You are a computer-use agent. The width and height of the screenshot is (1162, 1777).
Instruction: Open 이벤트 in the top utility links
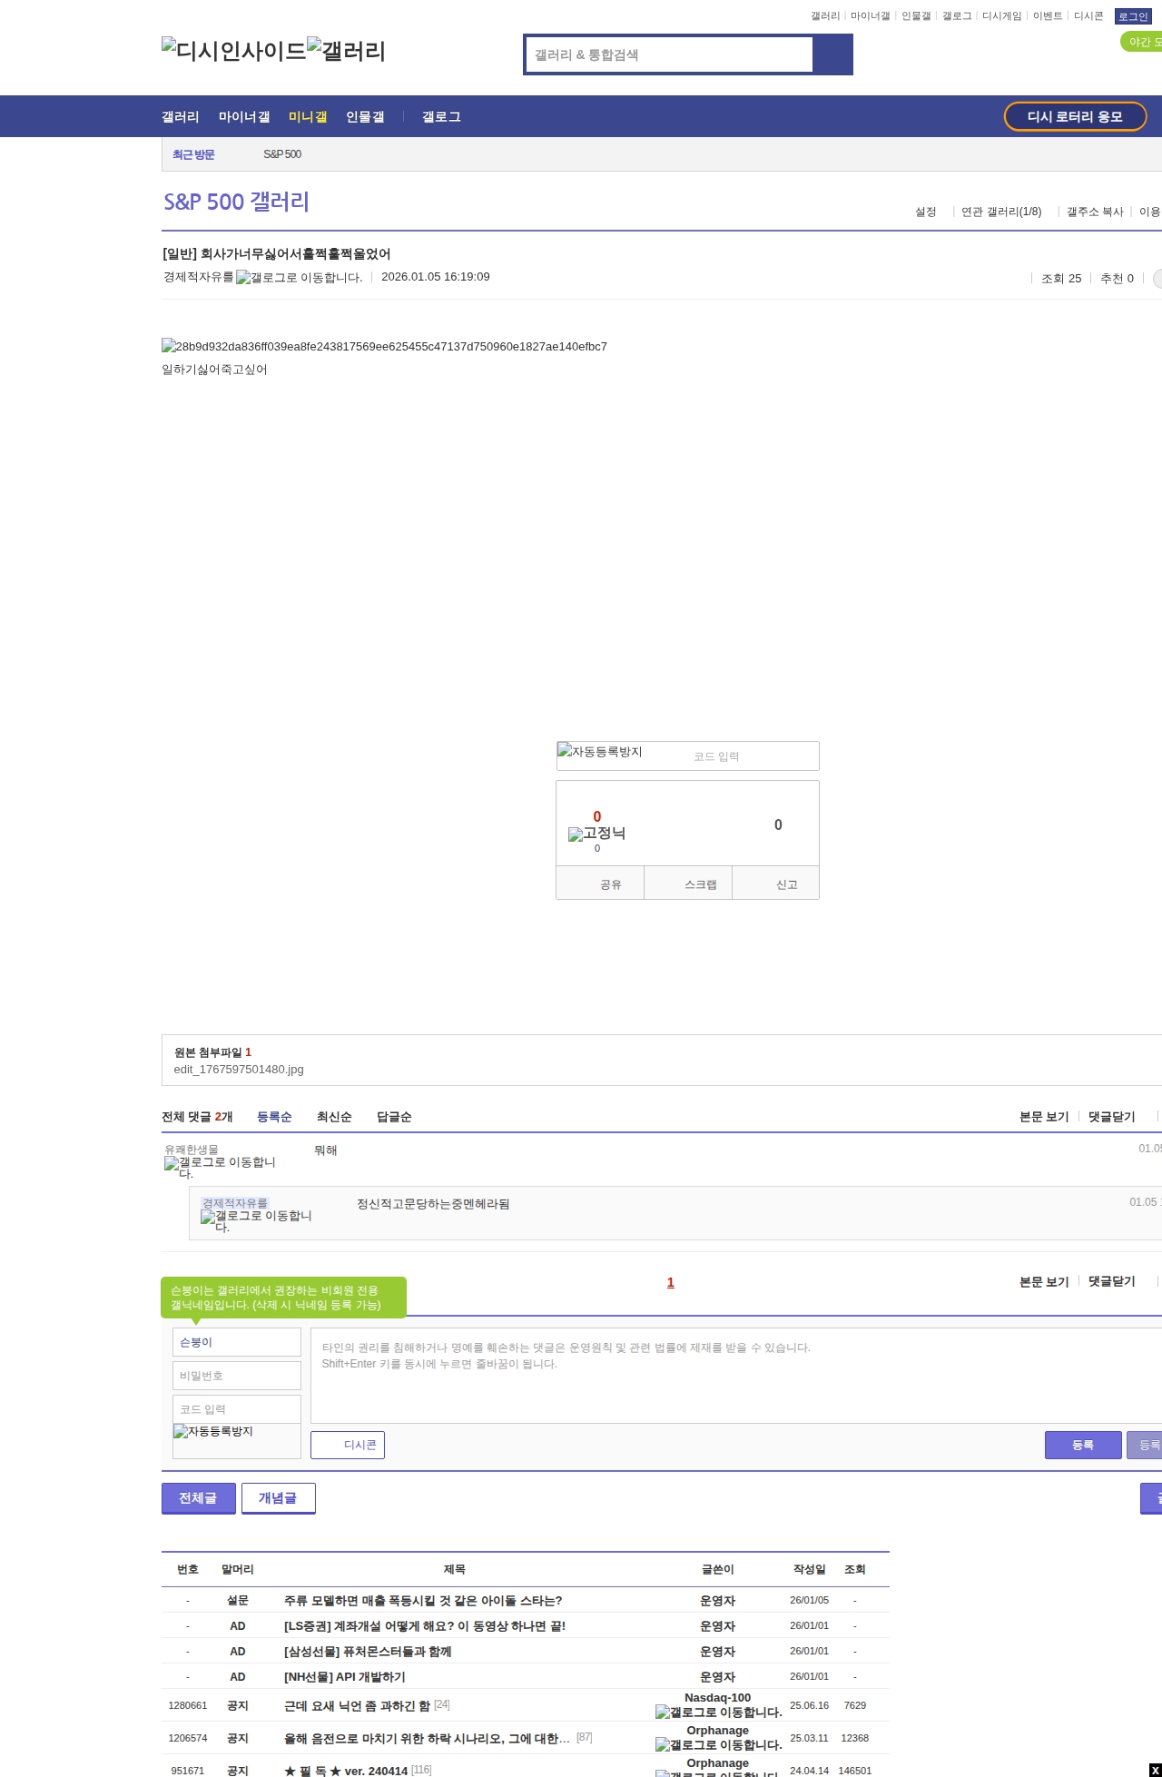click(1048, 16)
